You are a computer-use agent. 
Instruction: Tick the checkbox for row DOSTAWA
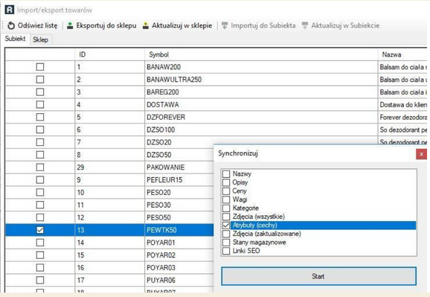click(40, 104)
